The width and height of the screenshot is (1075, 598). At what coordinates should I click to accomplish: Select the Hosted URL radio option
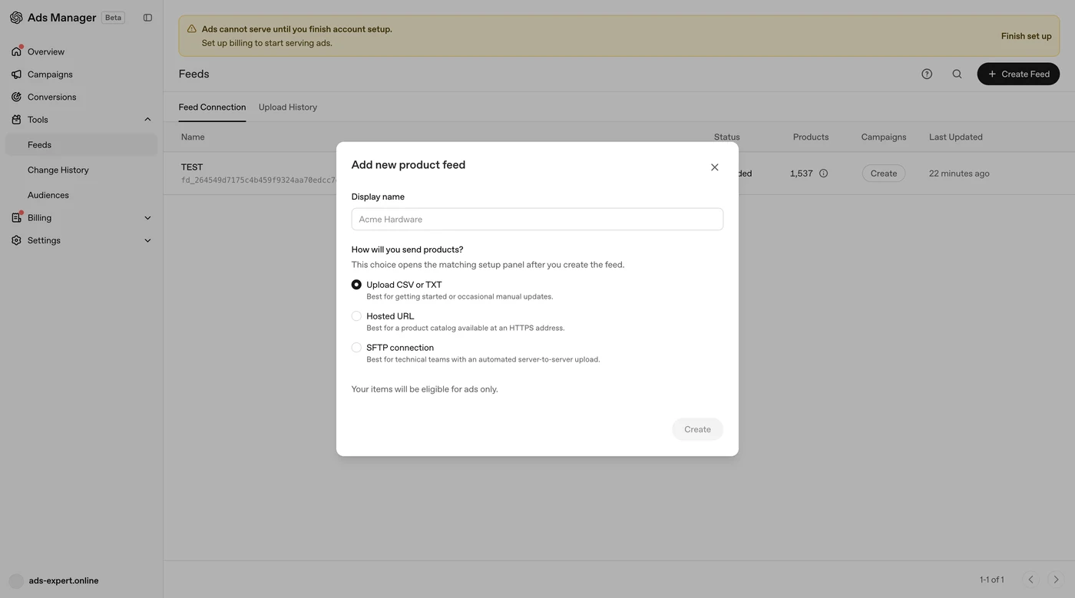point(356,316)
